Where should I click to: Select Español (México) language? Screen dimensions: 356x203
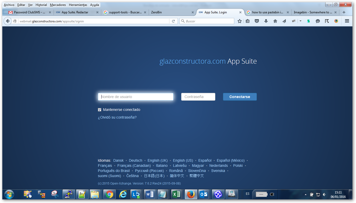[231, 160]
